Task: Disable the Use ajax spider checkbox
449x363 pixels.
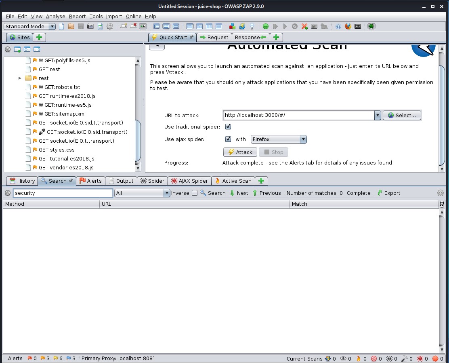Action: coord(228,139)
